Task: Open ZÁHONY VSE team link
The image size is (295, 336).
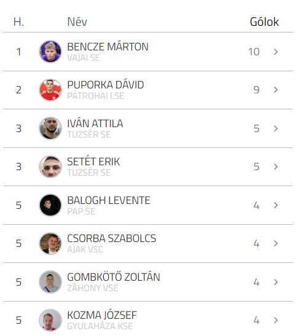Action: click(x=93, y=288)
